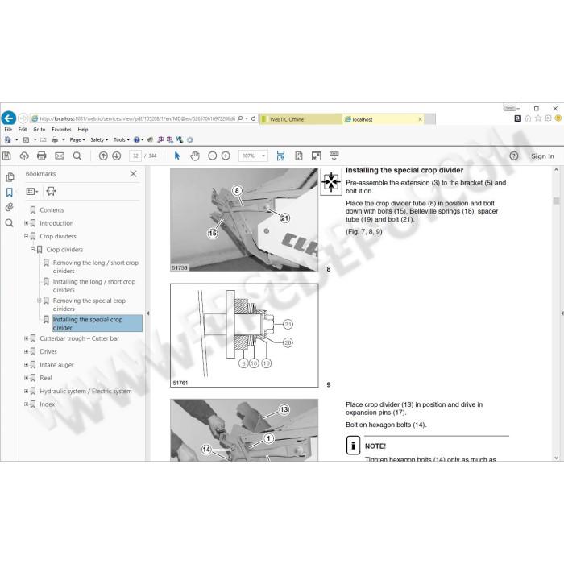Close the localhost tab
The image size is (564, 564).
click(420, 119)
